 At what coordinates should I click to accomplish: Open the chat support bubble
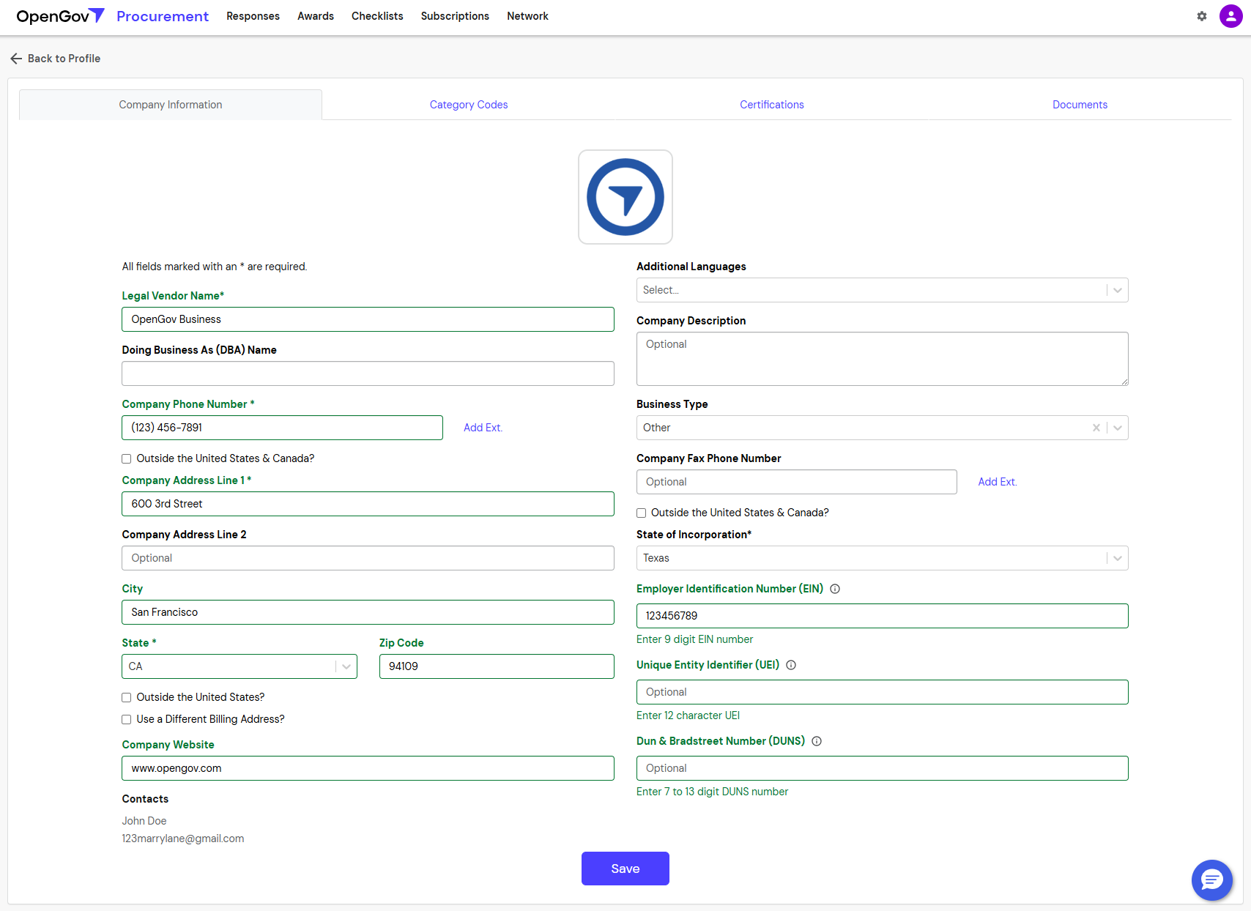tap(1212, 880)
